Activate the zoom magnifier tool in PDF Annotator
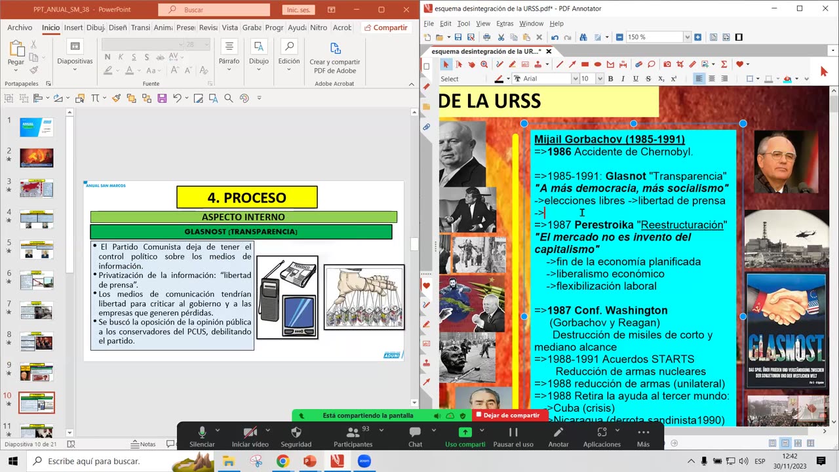 pos(484,64)
